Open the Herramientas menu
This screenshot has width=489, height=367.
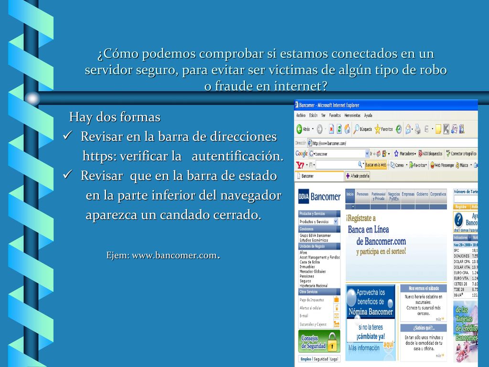coord(352,116)
